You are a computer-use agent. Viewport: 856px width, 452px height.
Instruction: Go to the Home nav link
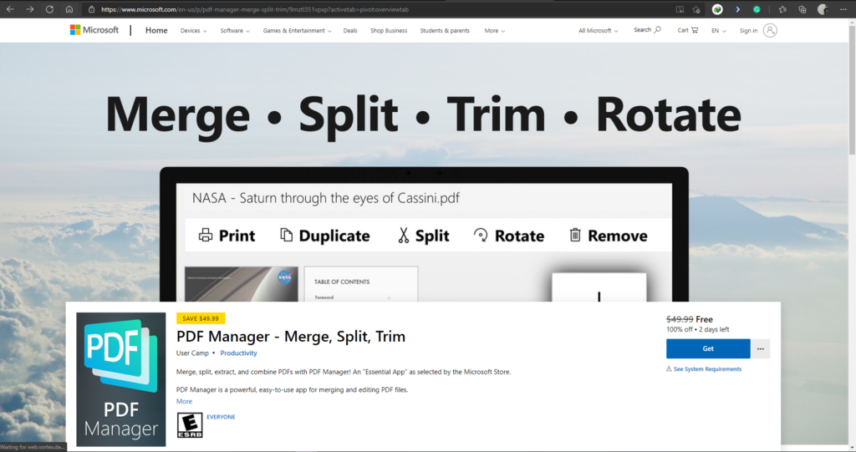(156, 31)
